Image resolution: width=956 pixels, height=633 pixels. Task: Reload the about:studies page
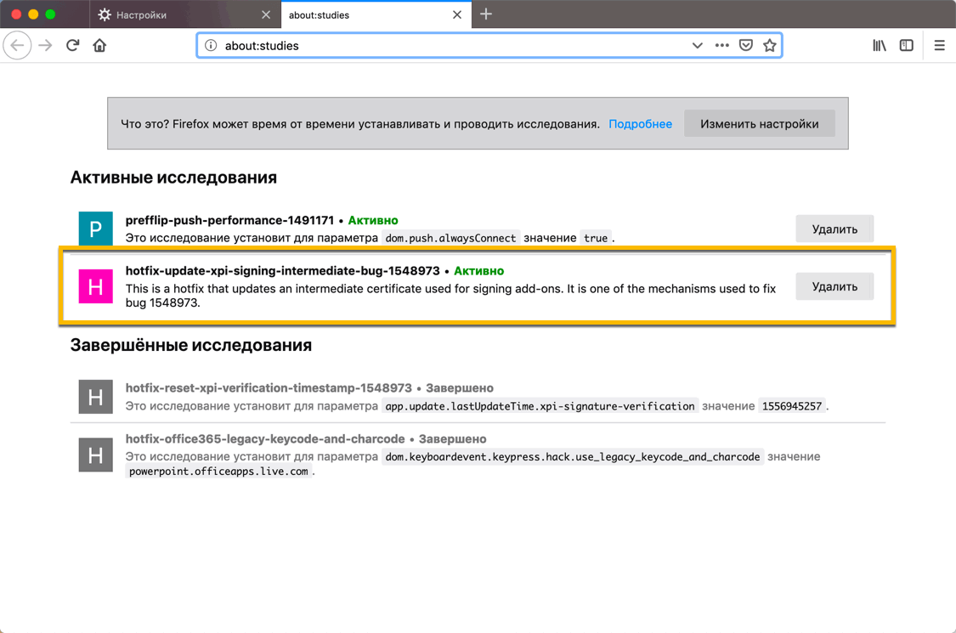pos(72,45)
